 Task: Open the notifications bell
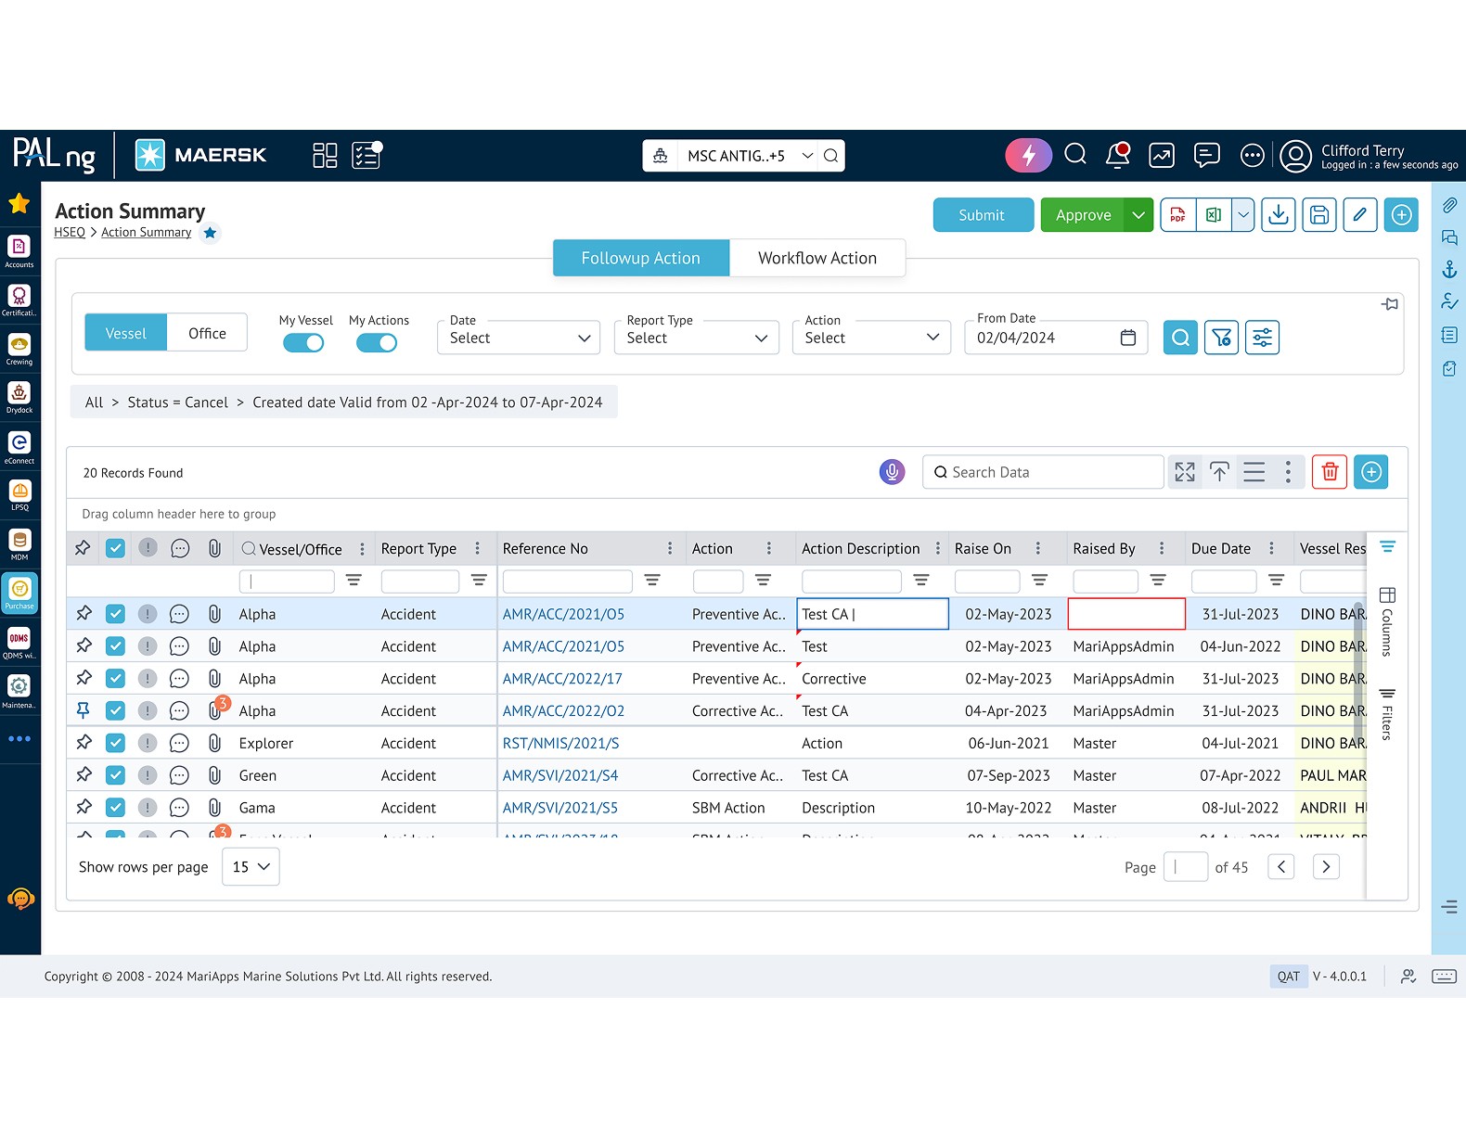pos(1118,155)
